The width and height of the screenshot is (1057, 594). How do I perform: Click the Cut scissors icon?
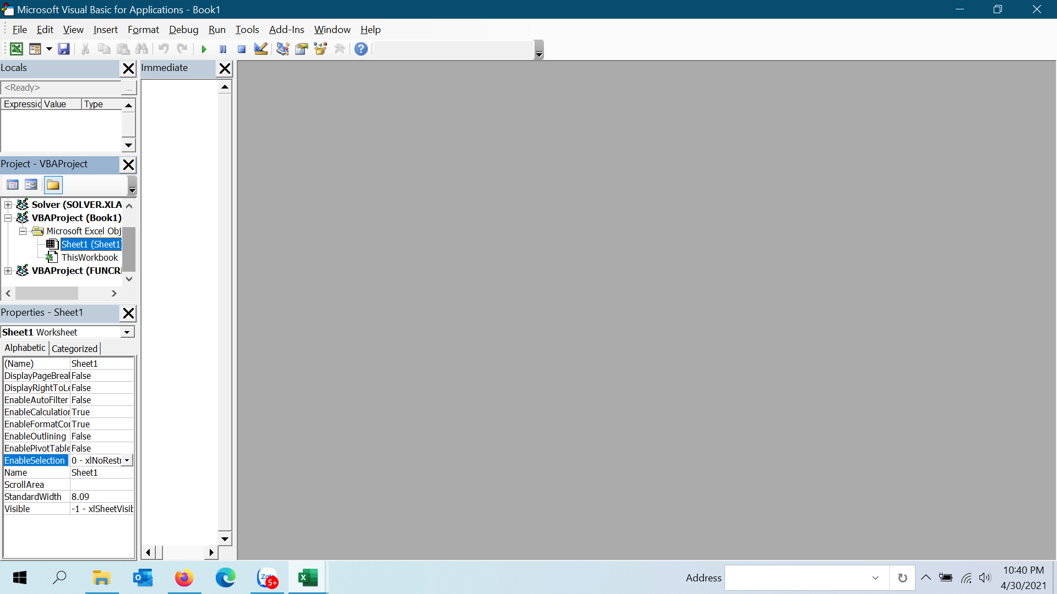(85, 49)
